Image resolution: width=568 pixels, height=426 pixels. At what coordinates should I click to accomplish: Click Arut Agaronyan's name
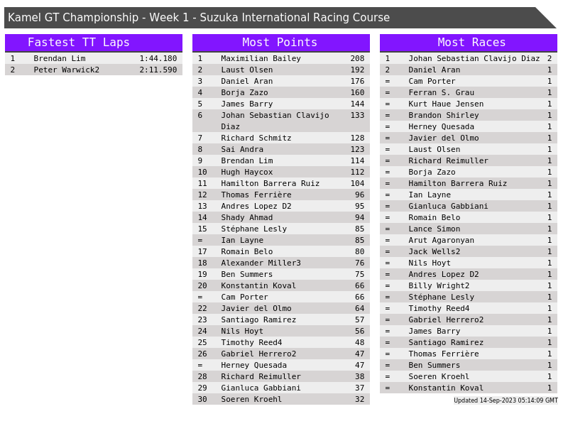tap(441, 241)
